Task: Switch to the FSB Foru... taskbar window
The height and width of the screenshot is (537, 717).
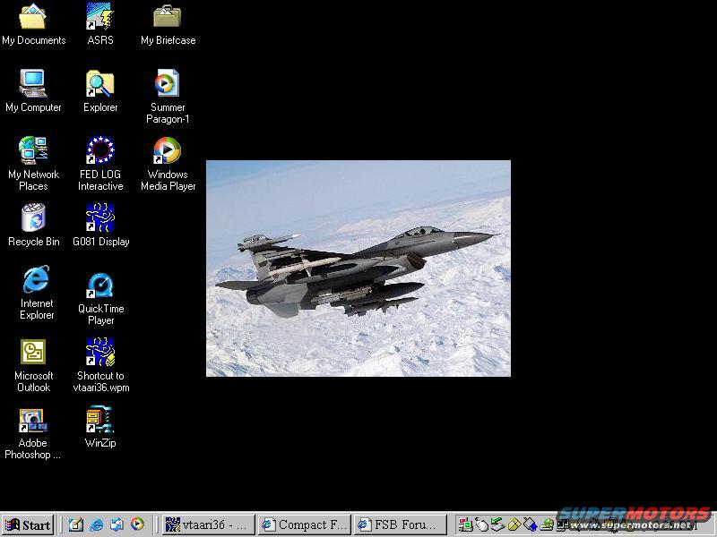Action: pos(400,525)
